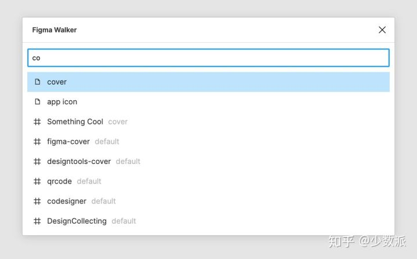
Task: Click the "default" page label beside qrcode
Action: pos(89,181)
